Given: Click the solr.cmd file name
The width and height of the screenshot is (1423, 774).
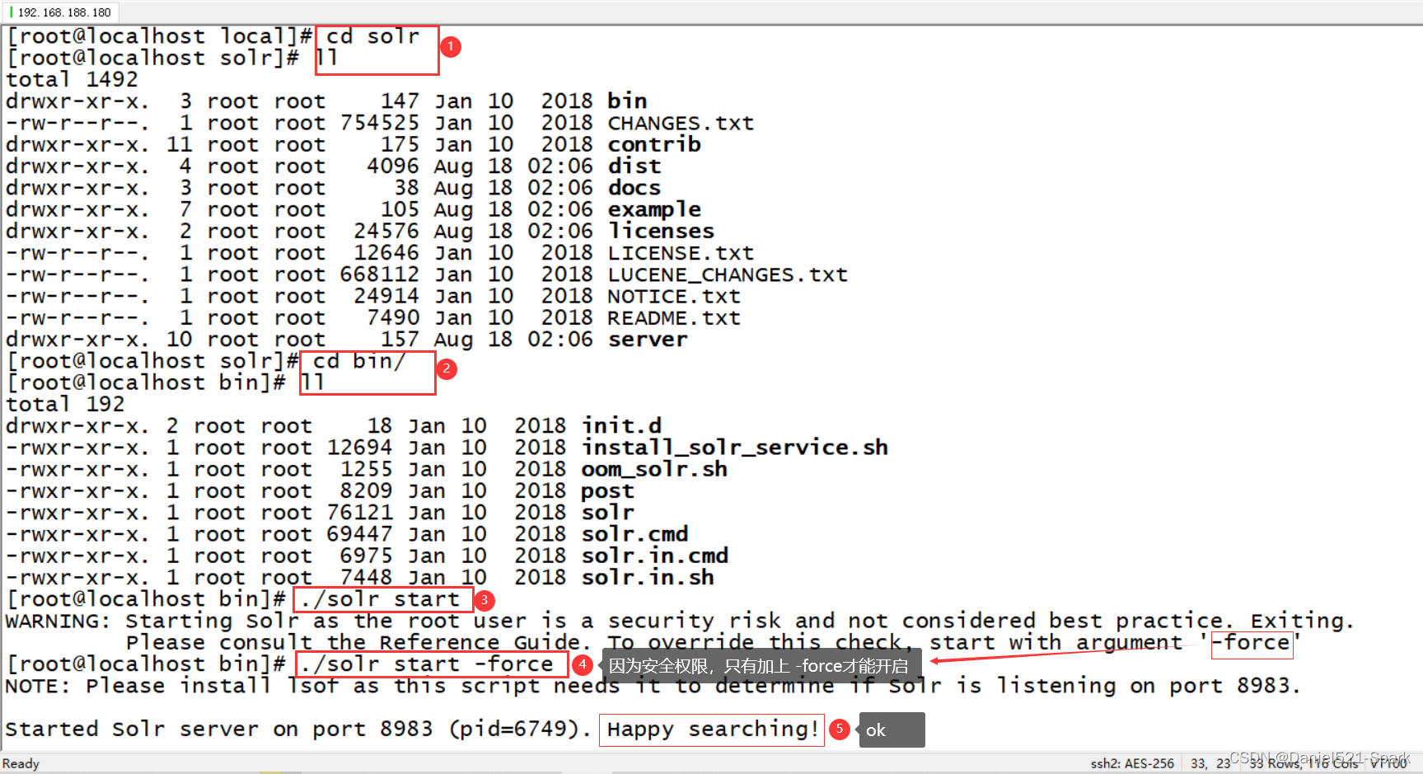Looking at the screenshot, I should [634, 534].
